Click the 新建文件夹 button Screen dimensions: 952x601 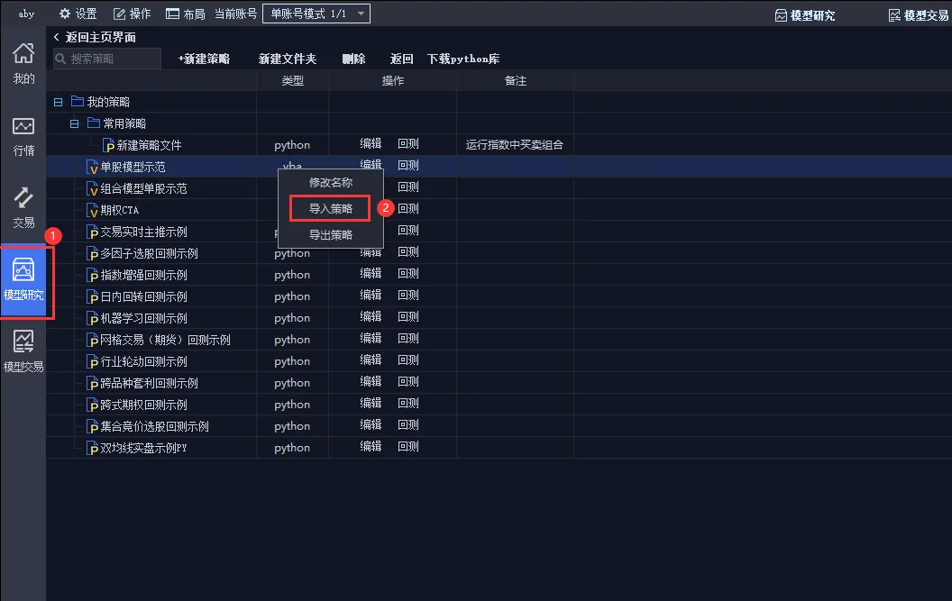pos(288,59)
